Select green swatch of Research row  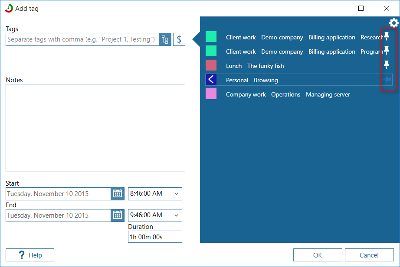(211, 37)
